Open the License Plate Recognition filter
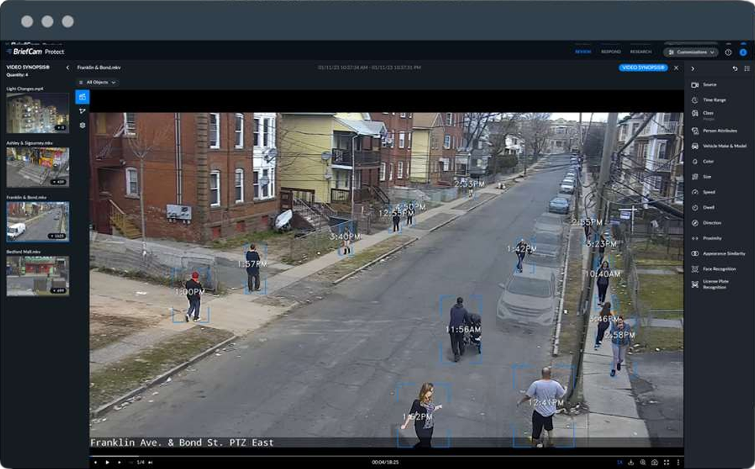The height and width of the screenshot is (469, 755). click(715, 284)
